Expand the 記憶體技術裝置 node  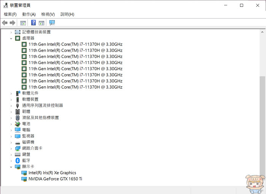point(11,32)
